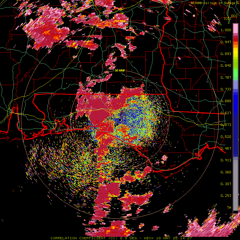Select the 0.360 legend value
This screenshot has width=240, height=240.
(226, 172)
